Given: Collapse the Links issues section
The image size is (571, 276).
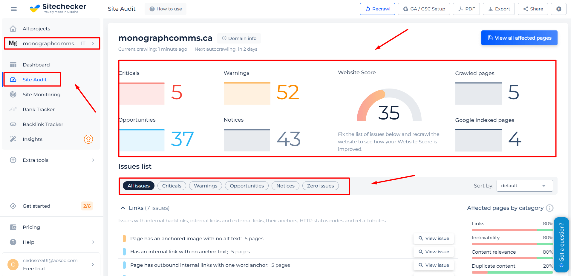Looking at the screenshot, I should click(123, 208).
